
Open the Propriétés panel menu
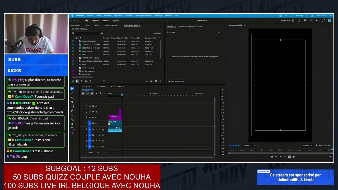tap(176, 26)
